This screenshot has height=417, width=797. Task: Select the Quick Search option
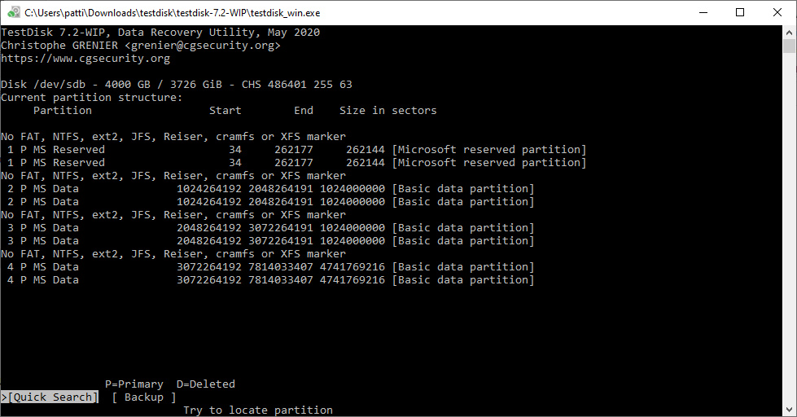[50, 397]
